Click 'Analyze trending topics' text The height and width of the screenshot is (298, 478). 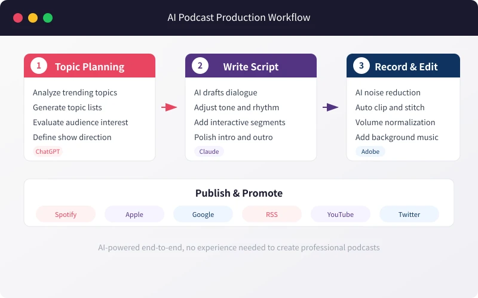[75, 92]
